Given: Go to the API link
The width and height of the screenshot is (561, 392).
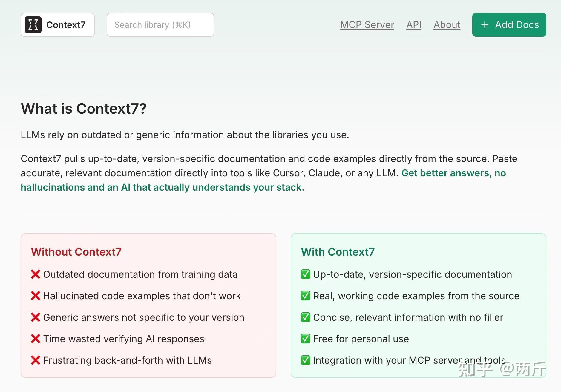Looking at the screenshot, I should click(414, 25).
